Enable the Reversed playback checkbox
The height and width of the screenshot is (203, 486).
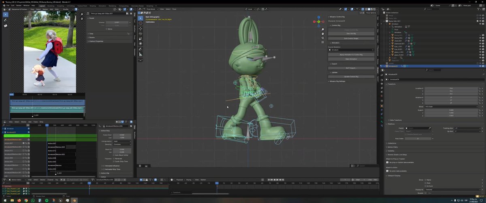click(x=114, y=158)
